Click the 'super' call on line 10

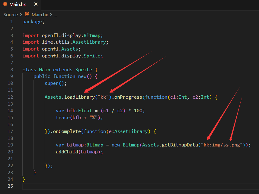52,83
